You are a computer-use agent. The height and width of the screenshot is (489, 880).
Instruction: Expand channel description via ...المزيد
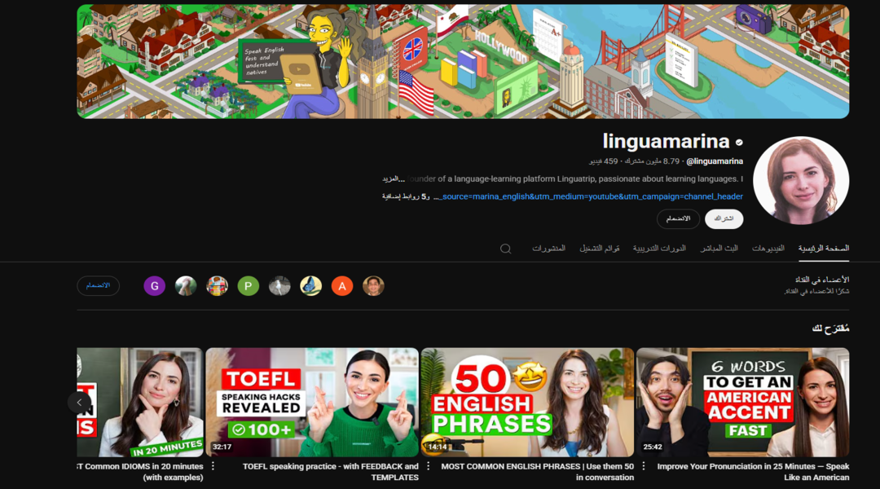coord(394,179)
